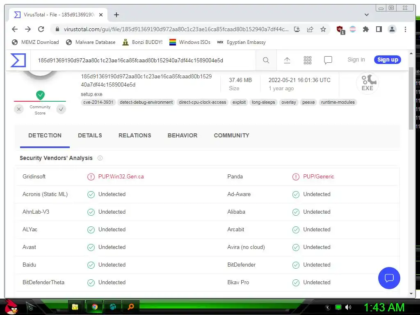
Task: Click the browser address bar URL
Action: [x=176, y=29]
